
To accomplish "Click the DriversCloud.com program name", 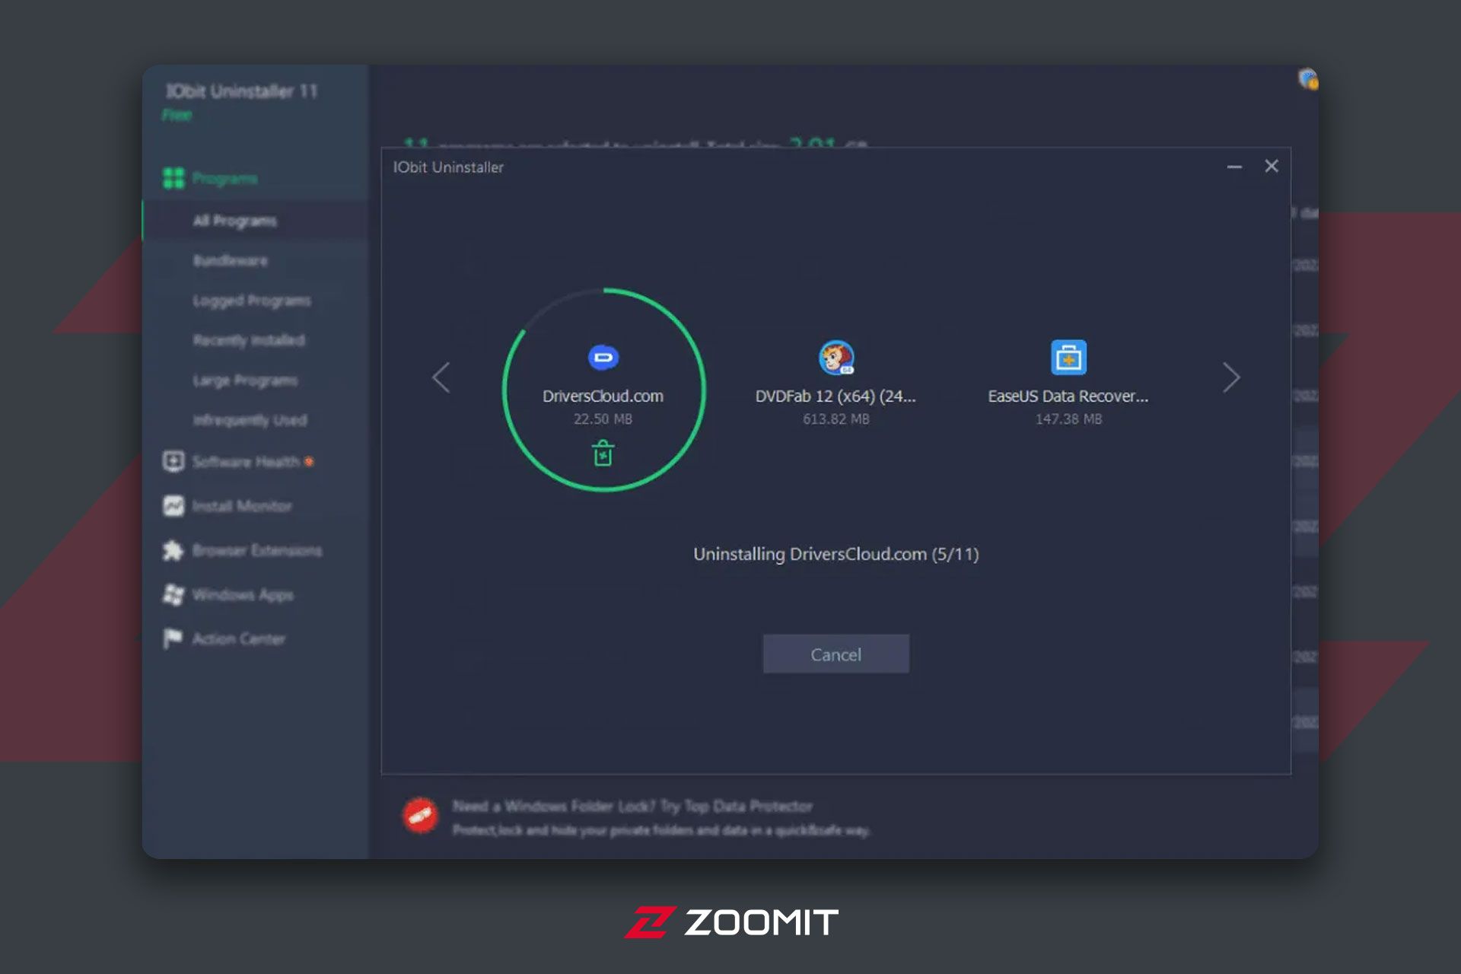I will (603, 396).
